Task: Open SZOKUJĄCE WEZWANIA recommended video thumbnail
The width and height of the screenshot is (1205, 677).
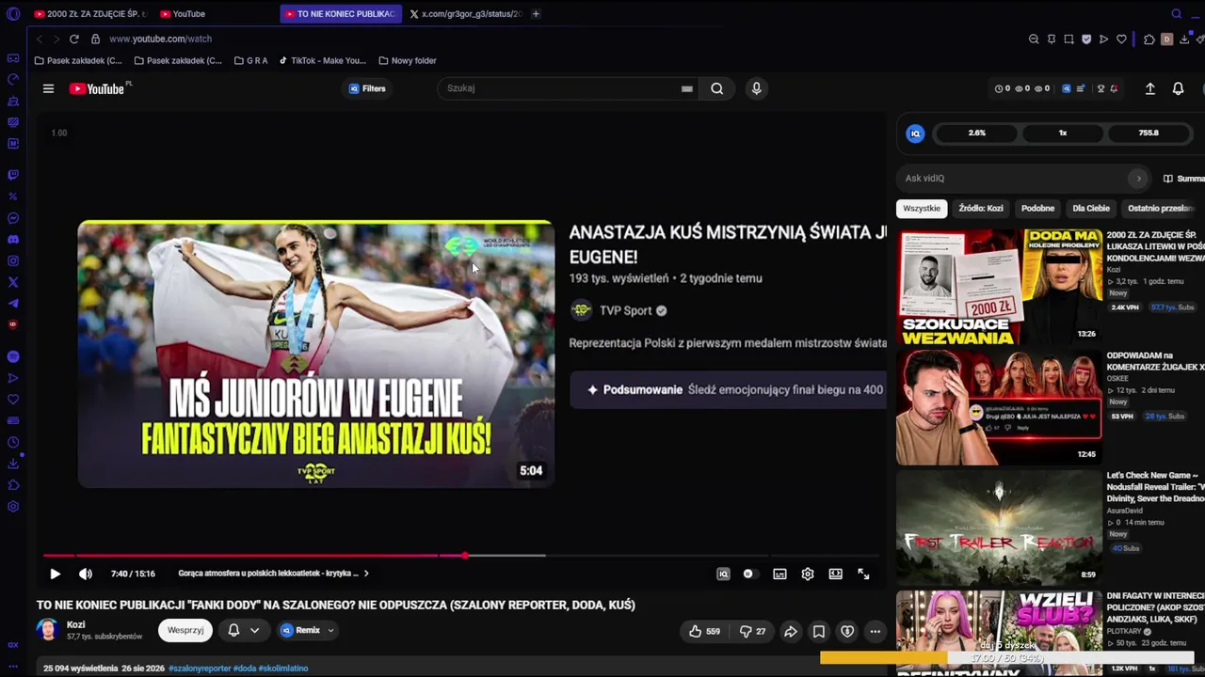Action: tap(999, 287)
